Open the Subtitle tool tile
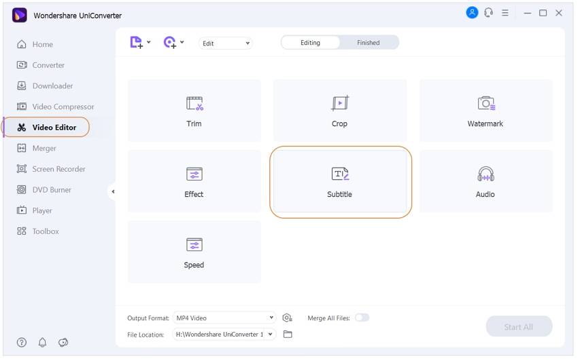Screen dimensions: 578x359 click(x=339, y=181)
